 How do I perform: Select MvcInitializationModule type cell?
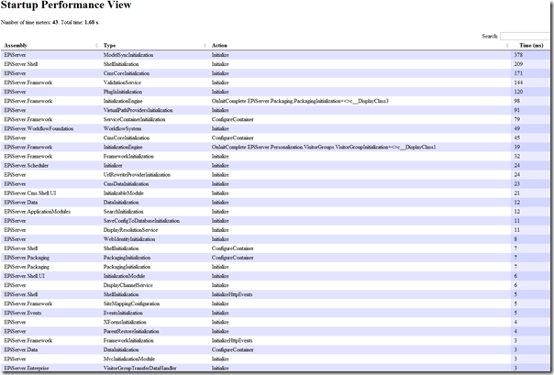(129, 359)
